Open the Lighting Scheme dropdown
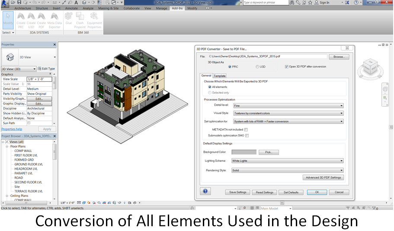394x231 pixels. (288, 161)
